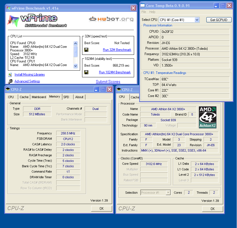The image size is (237, 228).
Task: Click the TDP 84.4 Watts value
Action: [x=195, y=85]
